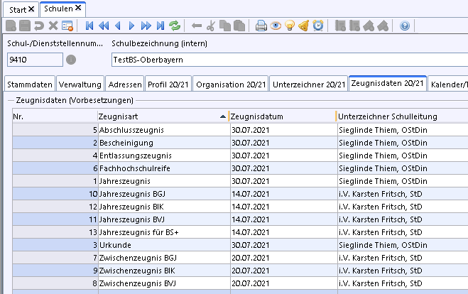Click the Paste clipboard icon
The image size is (468, 294).
pos(239,26)
